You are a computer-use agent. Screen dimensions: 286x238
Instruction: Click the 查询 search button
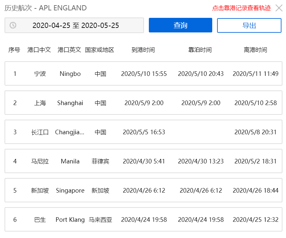(180, 25)
